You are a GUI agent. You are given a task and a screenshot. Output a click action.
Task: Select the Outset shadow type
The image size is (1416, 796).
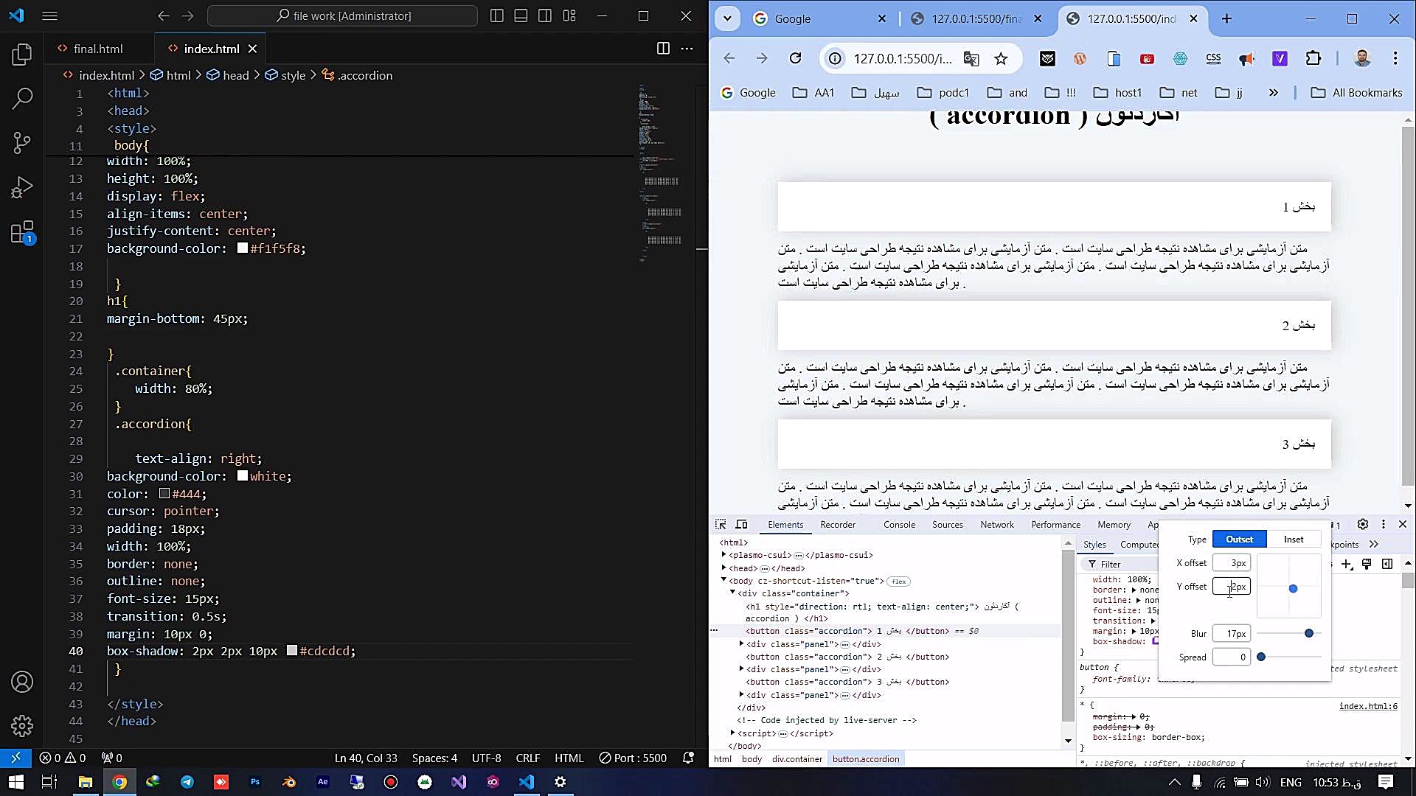[1239, 539]
